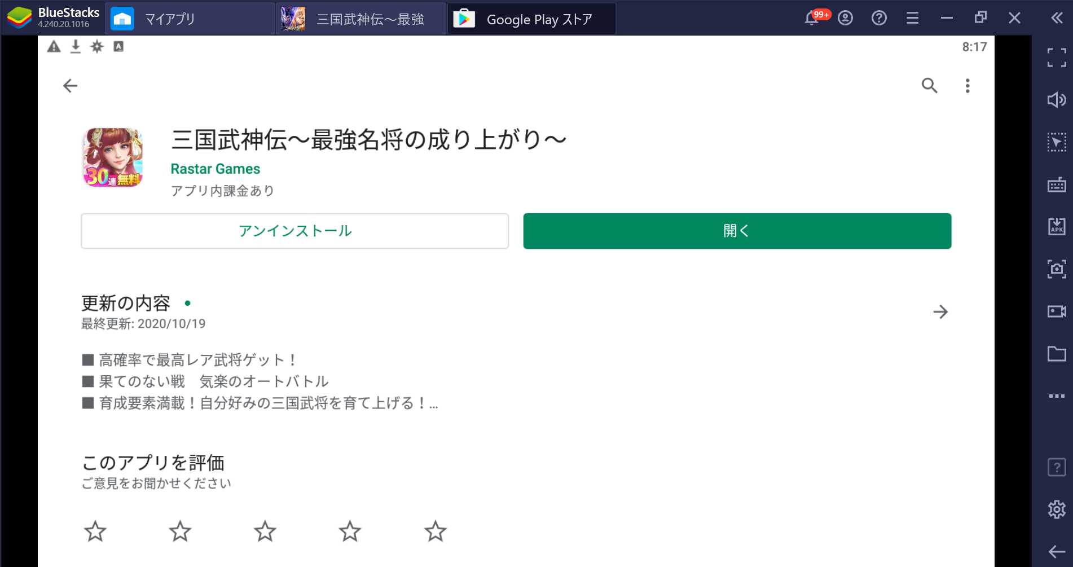Image resolution: width=1073 pixels, height=567 pixels.
Task: Open Play Store search magnifier
Action: click(x=930, y=86)
